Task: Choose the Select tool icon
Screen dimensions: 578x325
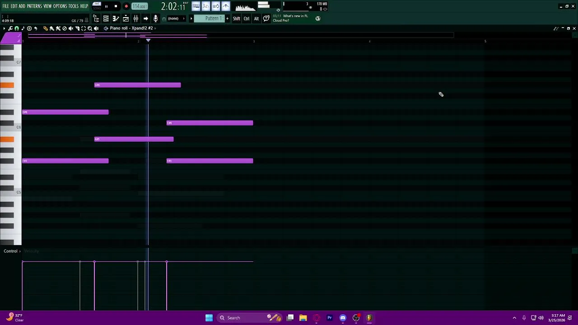Action: (x=84, y=28)
